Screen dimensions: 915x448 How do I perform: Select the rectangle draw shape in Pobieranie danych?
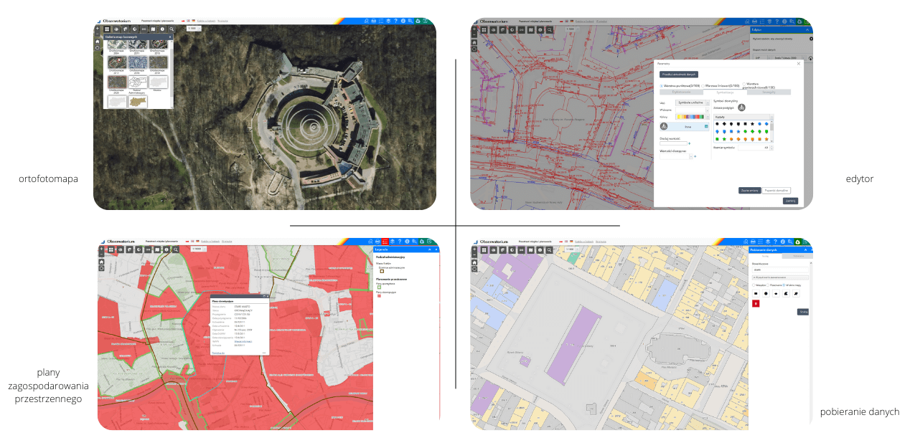tap(755, 293)
